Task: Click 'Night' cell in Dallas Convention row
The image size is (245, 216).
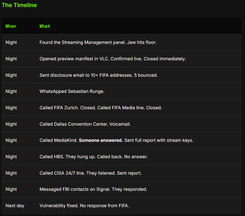Action: (11, 124)
